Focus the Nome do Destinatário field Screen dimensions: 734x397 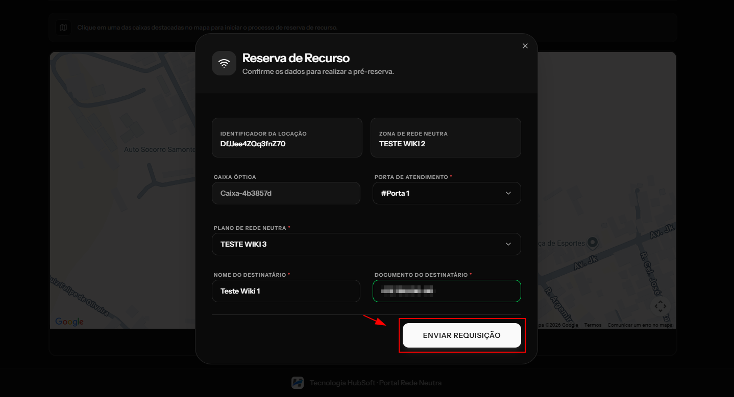pyautogui.click(x=286, y=291)
